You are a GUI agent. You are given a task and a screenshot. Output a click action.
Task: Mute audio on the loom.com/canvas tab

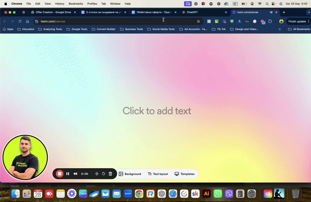271,12
